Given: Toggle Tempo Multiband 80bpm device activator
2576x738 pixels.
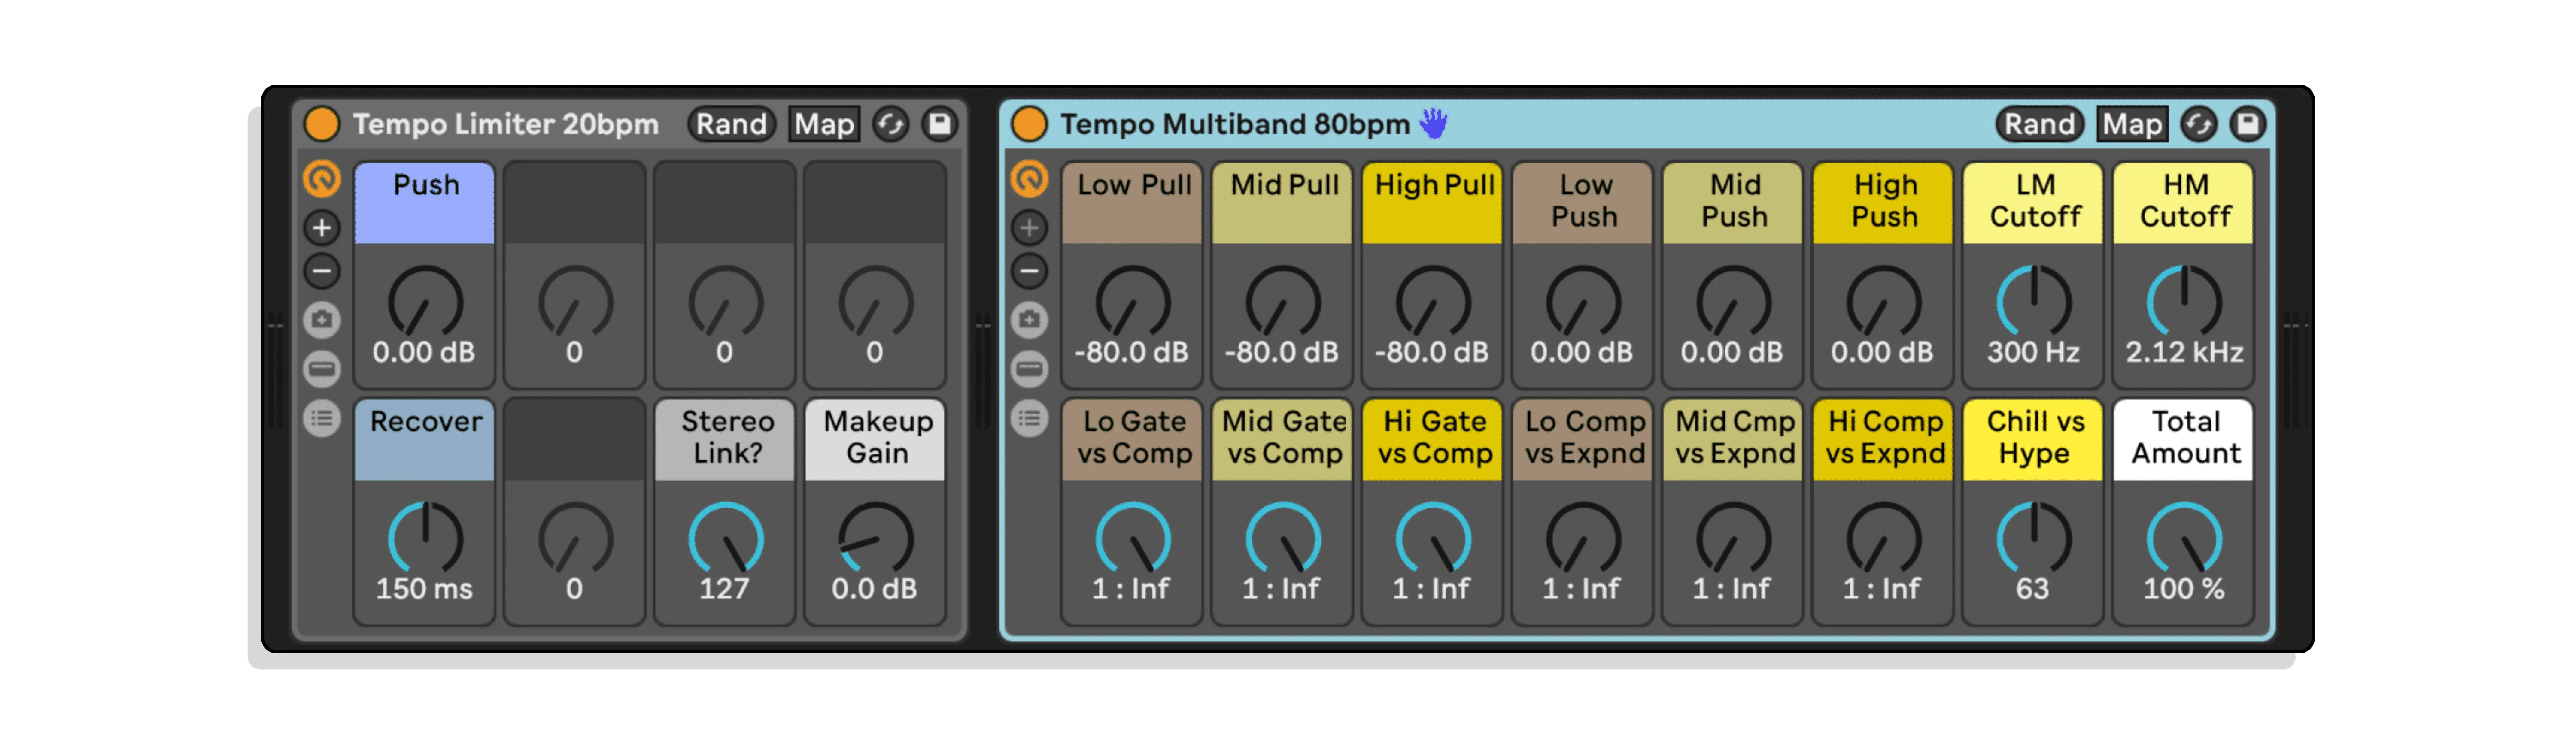Looking at the screenshot, I should pos(1029,124).
